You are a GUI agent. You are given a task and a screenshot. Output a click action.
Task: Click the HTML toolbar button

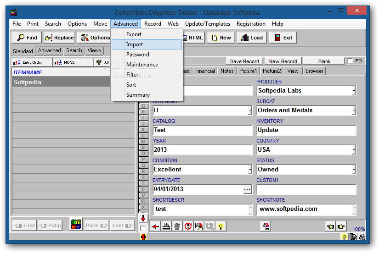coord(193,38)
